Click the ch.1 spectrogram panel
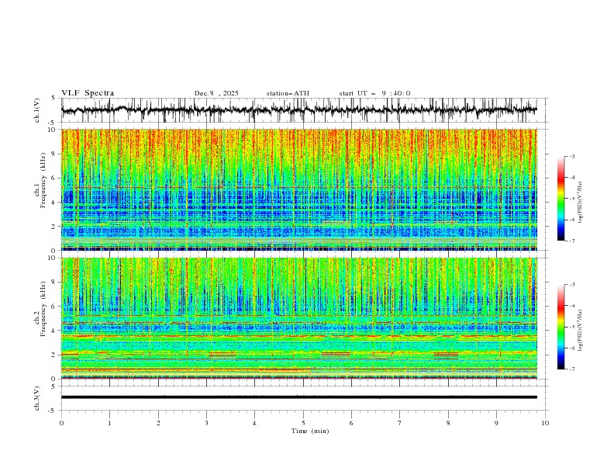614x475 pixels. coord(299,189)
